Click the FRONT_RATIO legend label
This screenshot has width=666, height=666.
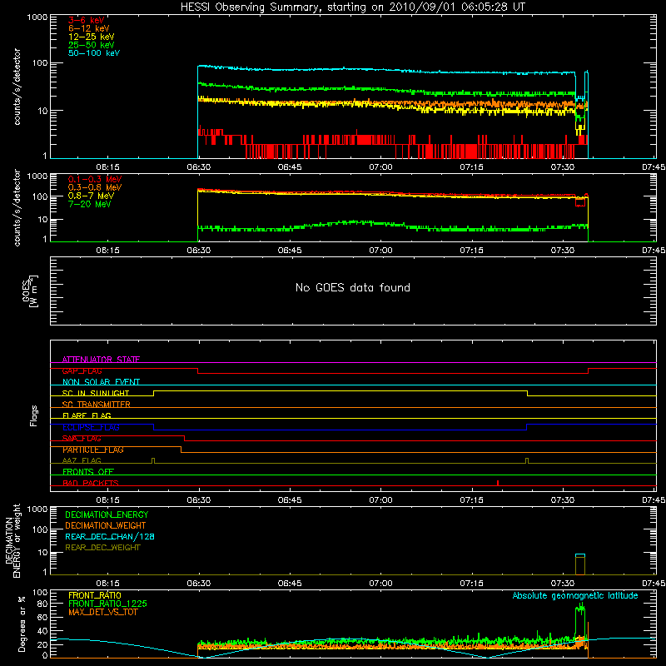[x=95, y=595]
